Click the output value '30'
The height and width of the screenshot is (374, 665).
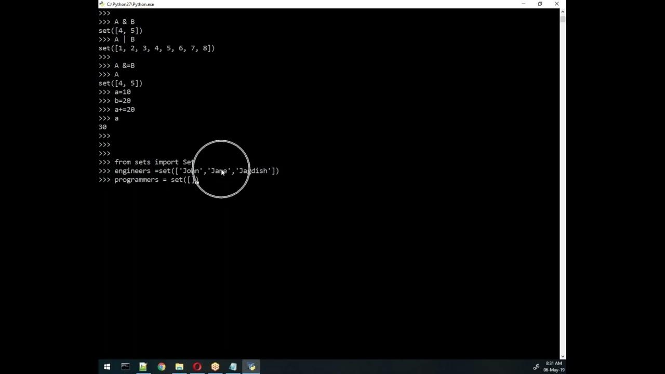102,127
